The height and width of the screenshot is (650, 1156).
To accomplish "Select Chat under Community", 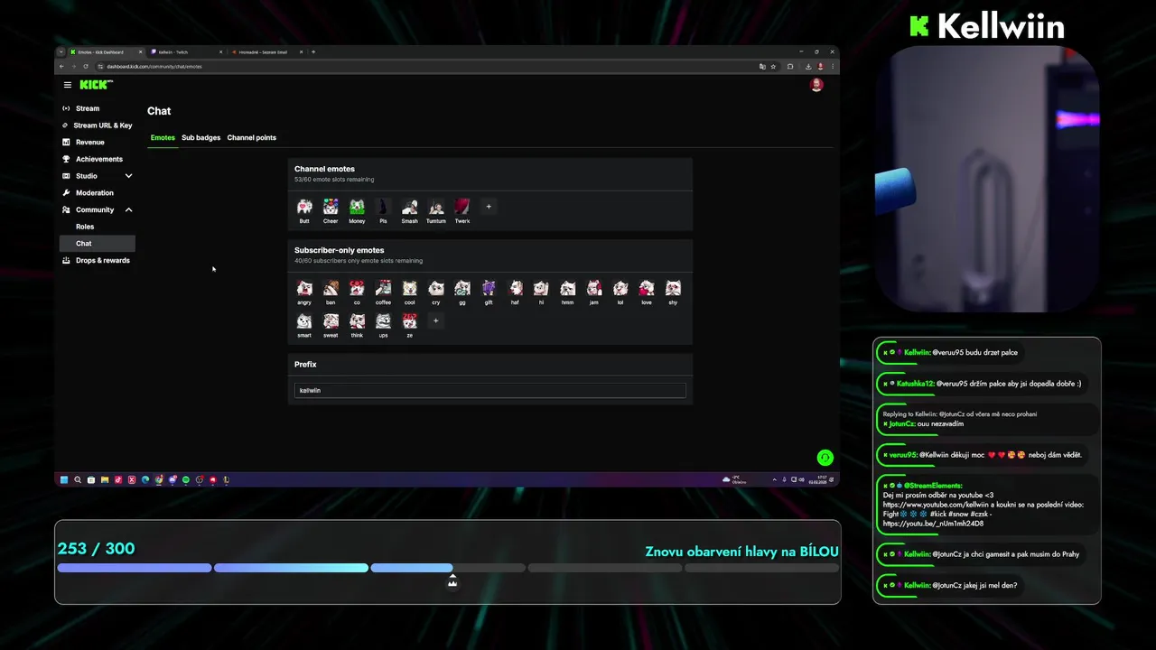I will pyautogui.click(x=97, y=244).
